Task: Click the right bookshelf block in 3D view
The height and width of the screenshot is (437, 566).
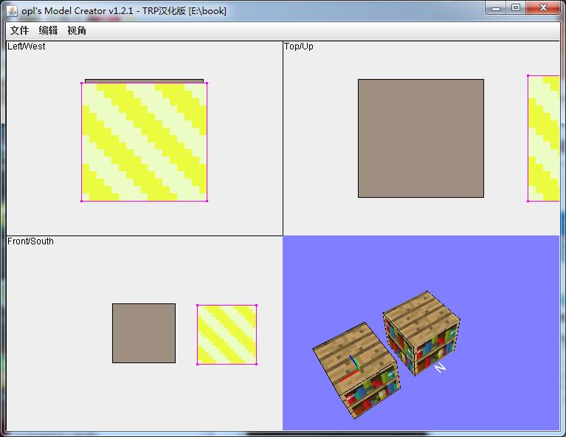Action: click(x=422, y=333)
